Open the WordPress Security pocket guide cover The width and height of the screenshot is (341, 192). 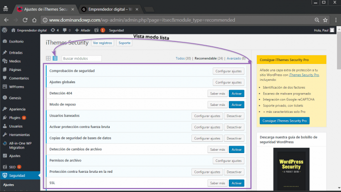point(291,169)
